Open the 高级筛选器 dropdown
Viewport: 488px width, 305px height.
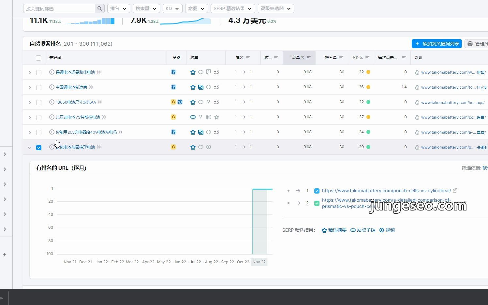(x=276, y=8)
